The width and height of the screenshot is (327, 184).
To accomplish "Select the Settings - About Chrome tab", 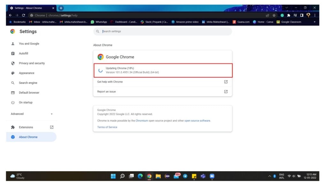I will [32, 8].
